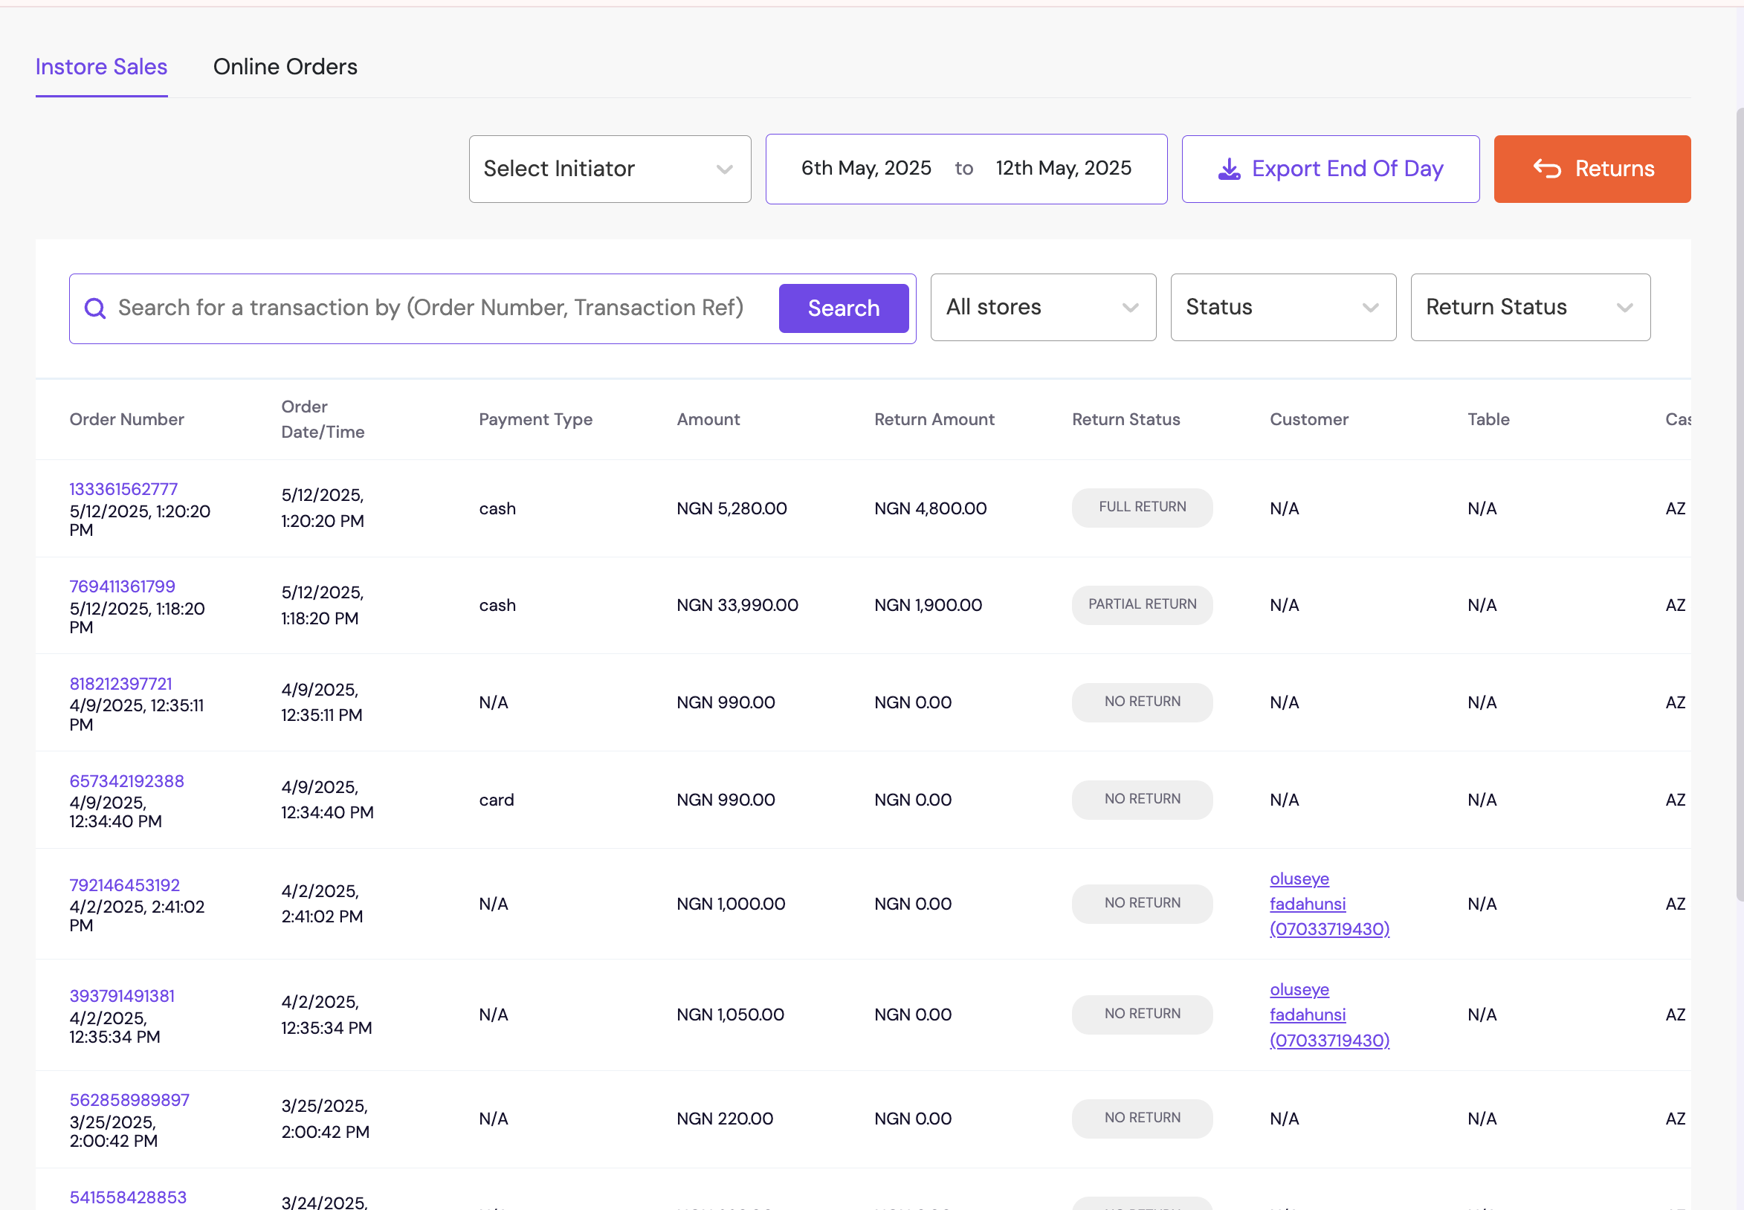Click the orange Returns button

pyautogui.click(x=1592, y=169)
